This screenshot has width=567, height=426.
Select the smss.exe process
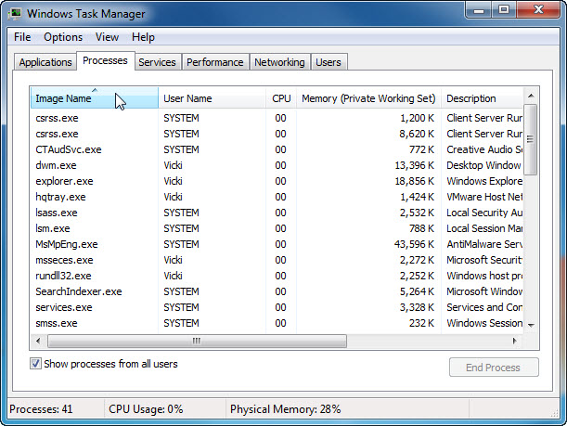point(277,323)
